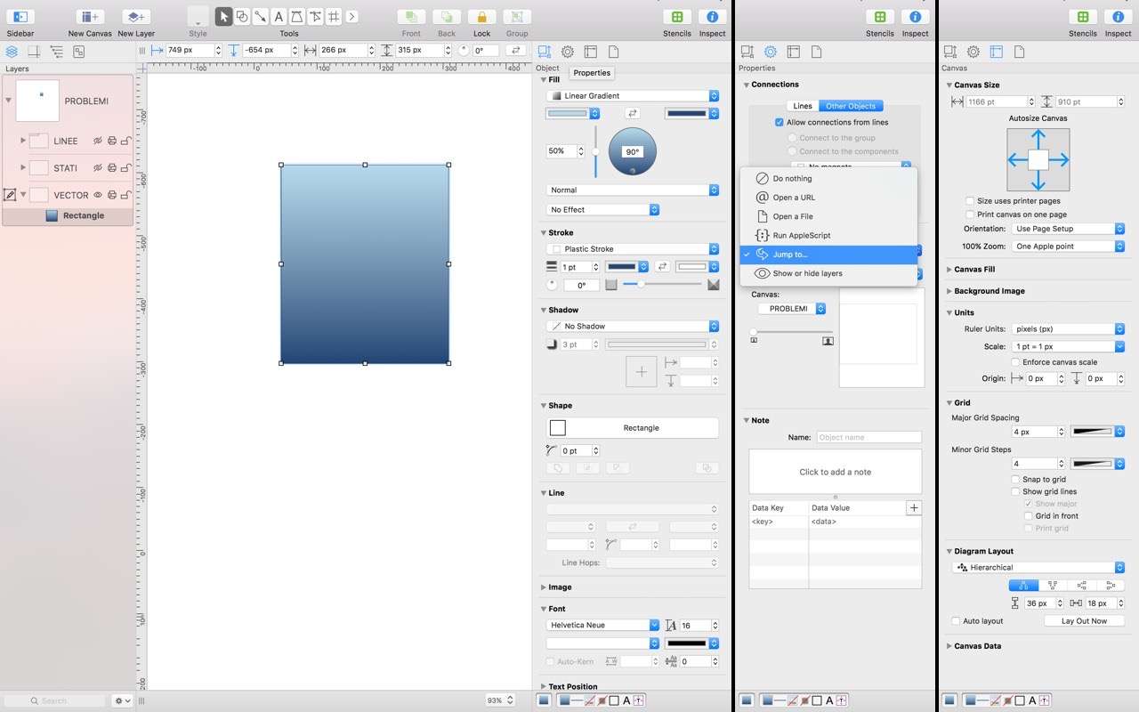Image resolution: width=1139 pixels, height=712 pixels.
Task: Expand the Canvas Fill section
Action: coord(949,269)
